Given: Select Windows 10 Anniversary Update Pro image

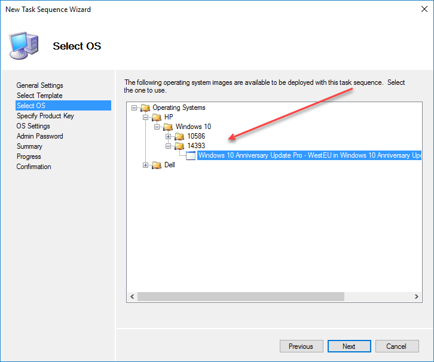Looking at the screenshot, I should point(309,156).
